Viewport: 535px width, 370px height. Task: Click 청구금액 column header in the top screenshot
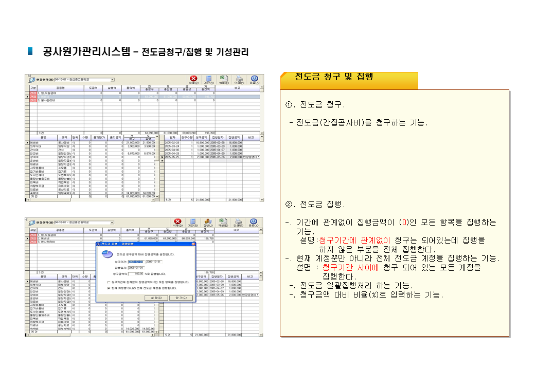click(x=201, y=137)
